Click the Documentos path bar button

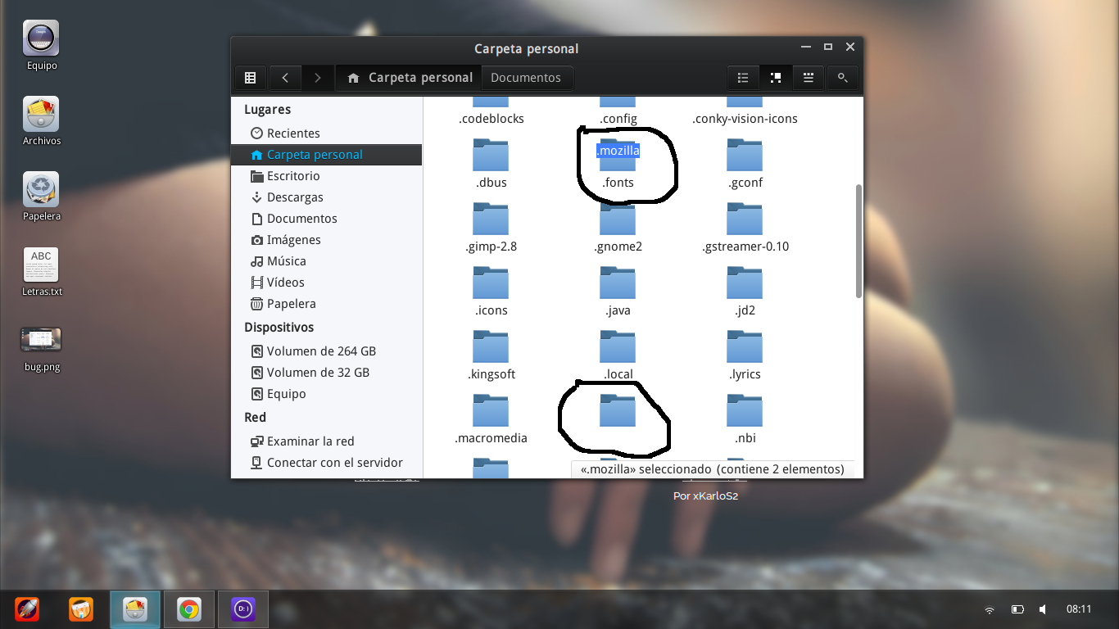tap(526, 78)
